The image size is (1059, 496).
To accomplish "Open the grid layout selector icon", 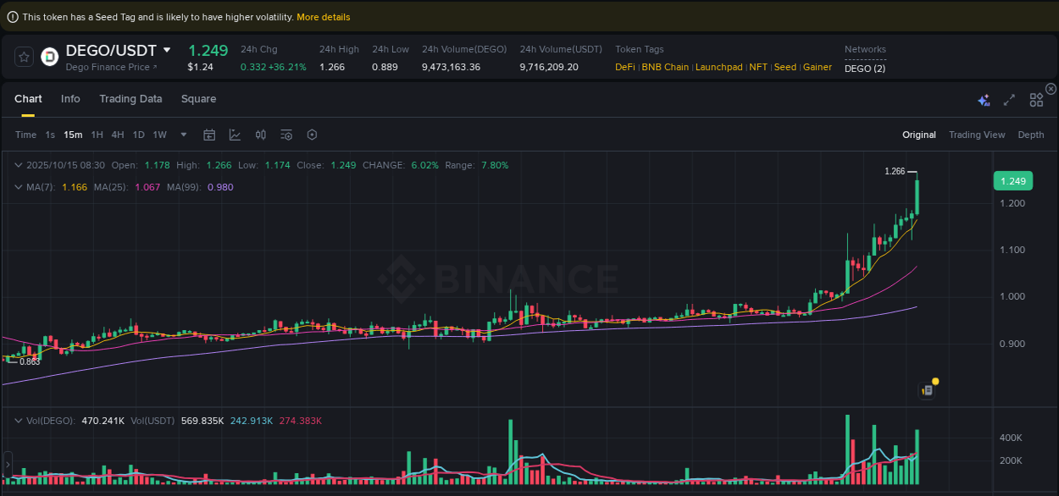I will point(1036,99).
